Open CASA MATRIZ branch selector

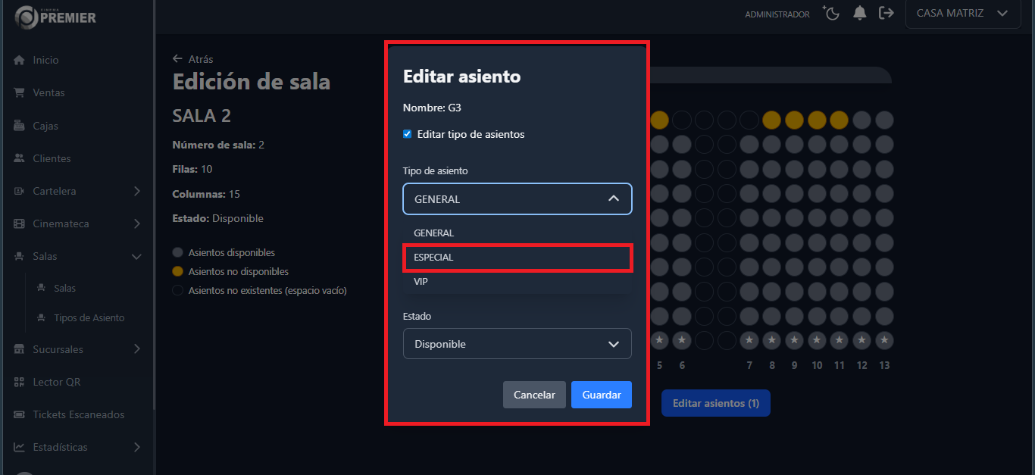(x=962, y=13)
